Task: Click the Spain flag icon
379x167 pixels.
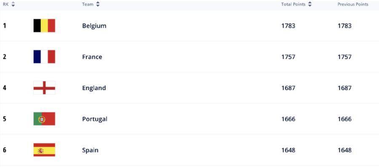Action: [x=44, y=150]
